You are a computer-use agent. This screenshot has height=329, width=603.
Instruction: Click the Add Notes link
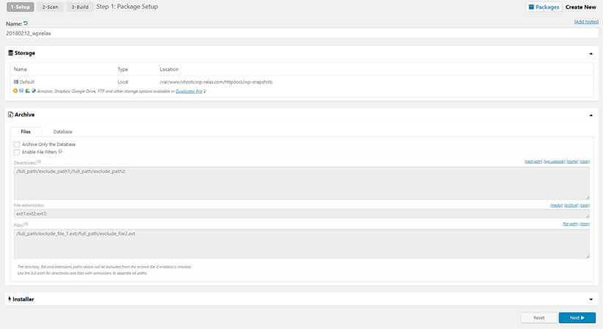point(586,22)
